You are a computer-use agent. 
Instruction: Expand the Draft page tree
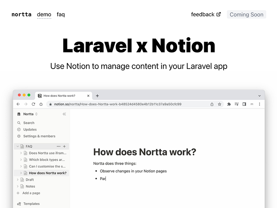18,180
